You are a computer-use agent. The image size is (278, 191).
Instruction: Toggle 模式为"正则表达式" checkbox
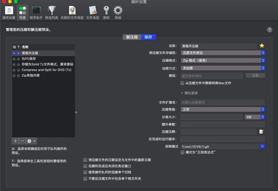pos(182,152)
